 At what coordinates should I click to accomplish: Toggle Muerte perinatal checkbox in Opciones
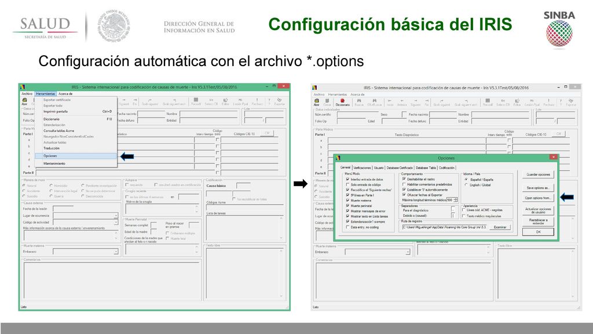(x=348, y=206)
